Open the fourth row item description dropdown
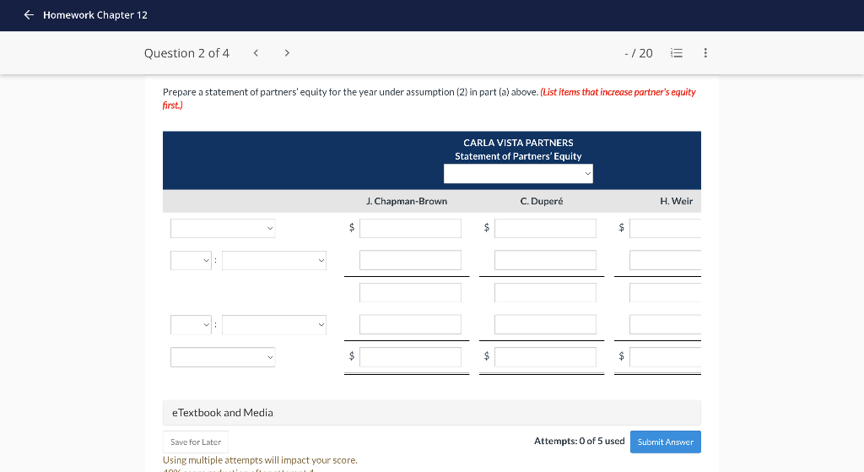The width and height of the screenshot is (864, 472). pos(274,325)
